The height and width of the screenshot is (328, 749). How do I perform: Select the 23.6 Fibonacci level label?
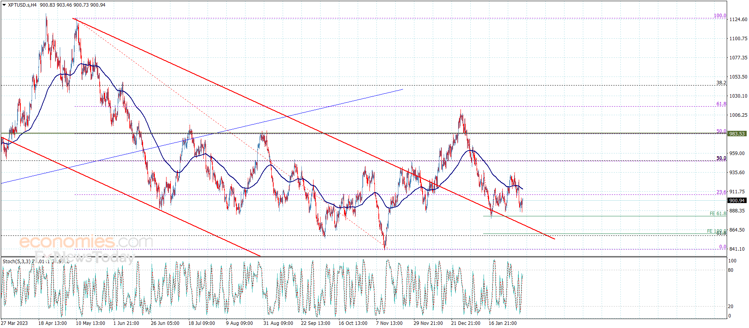721,192
